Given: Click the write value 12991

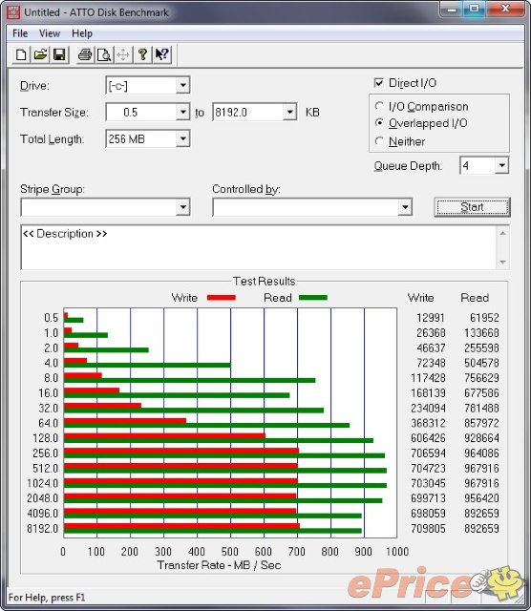Looking at the screenshot, I should coord(431,318).
